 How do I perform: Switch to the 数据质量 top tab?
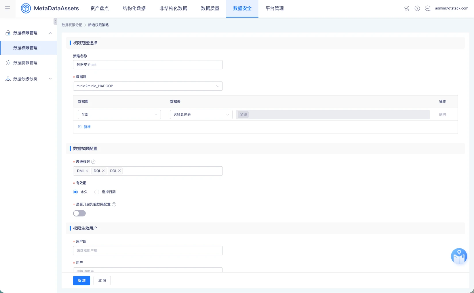click(x=210, y=9)
